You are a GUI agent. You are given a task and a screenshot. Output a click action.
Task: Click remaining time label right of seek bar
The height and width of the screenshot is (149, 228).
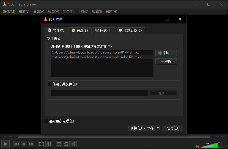(220, 137)
